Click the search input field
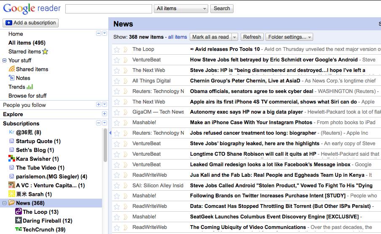 pos(109,9)
